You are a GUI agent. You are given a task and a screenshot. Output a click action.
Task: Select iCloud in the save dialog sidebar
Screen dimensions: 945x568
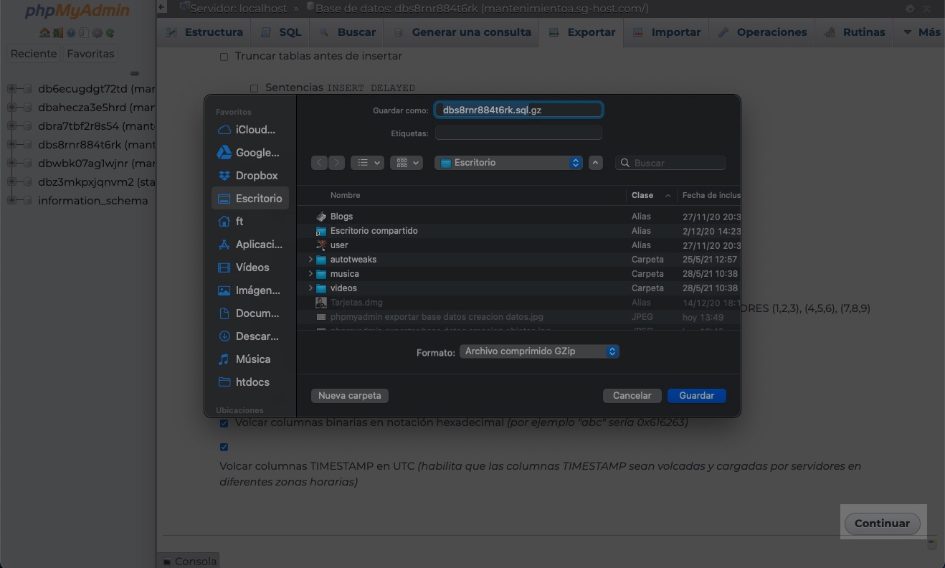pos(250,130)
